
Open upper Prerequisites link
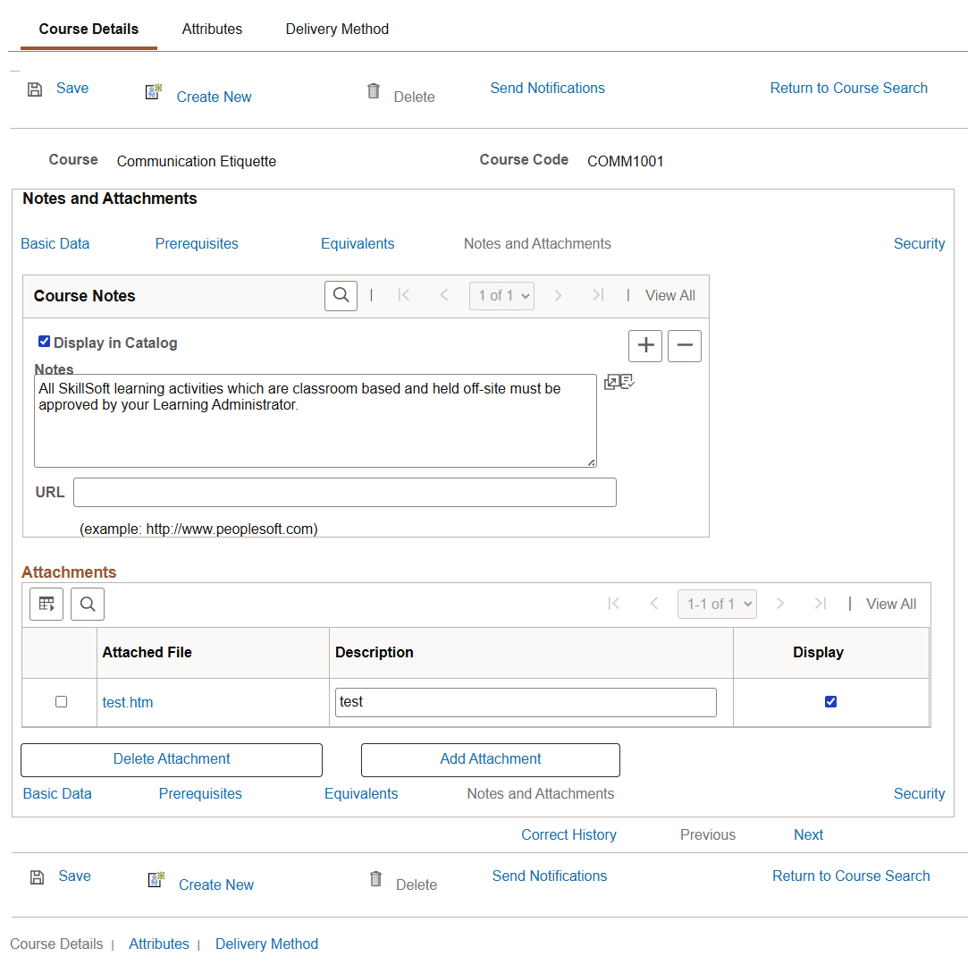pos(197,244)
